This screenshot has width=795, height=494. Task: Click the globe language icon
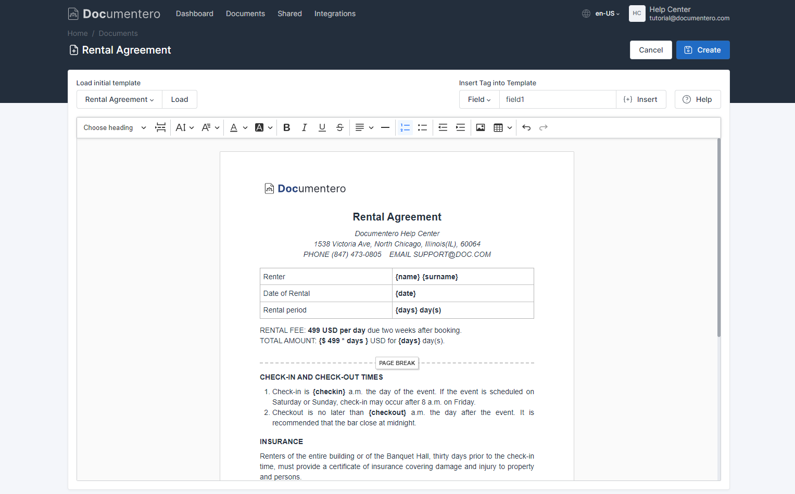[x=586, y=14]
